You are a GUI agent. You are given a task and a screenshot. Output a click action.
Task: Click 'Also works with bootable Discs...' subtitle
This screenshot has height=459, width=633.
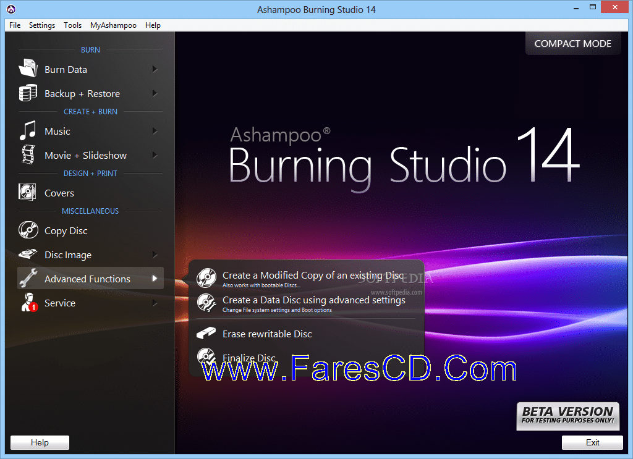click(261, 285)
